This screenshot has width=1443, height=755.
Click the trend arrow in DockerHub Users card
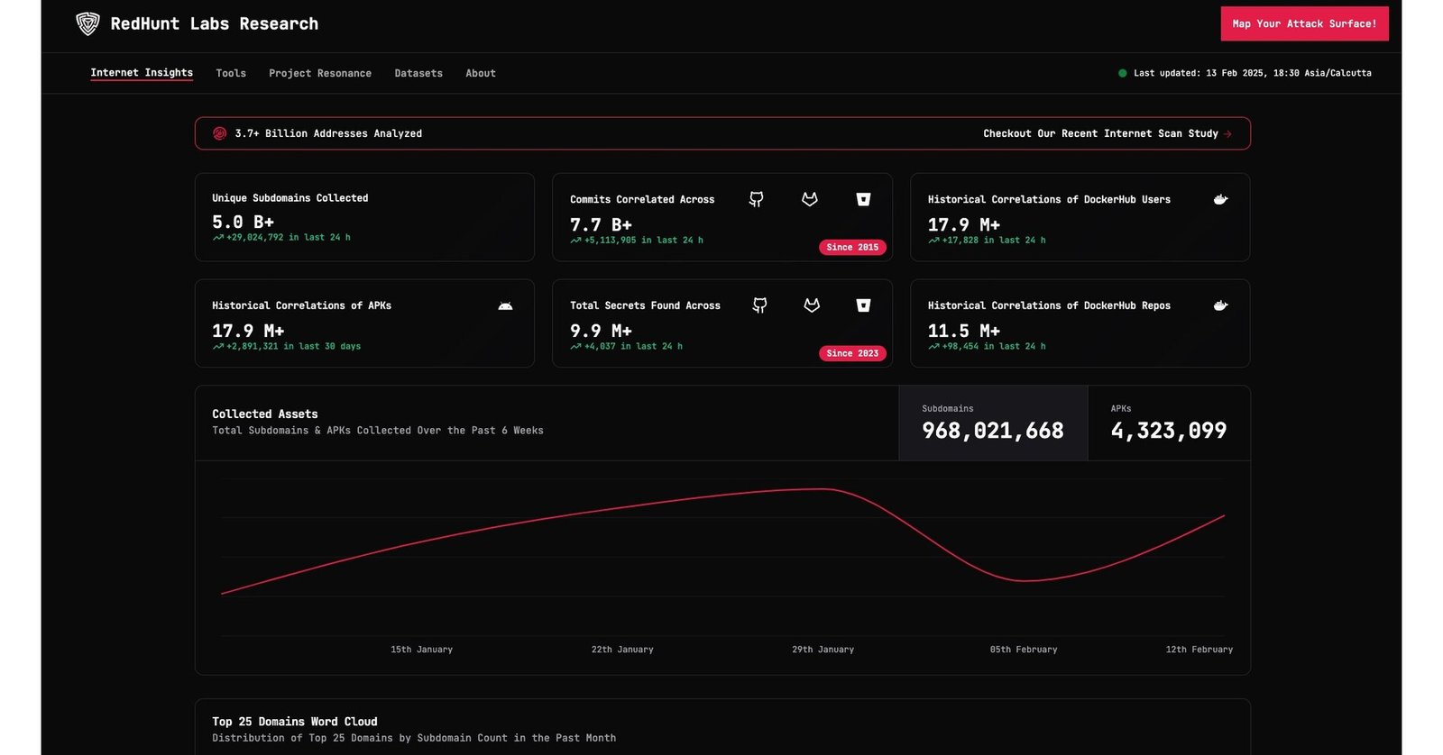[x=933, y=241]
